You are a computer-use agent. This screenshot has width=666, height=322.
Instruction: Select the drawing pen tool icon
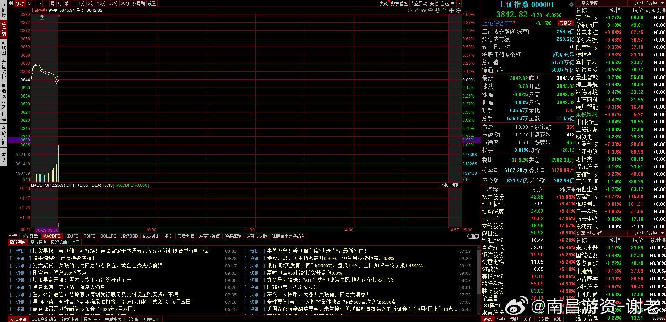coord(417,11)
